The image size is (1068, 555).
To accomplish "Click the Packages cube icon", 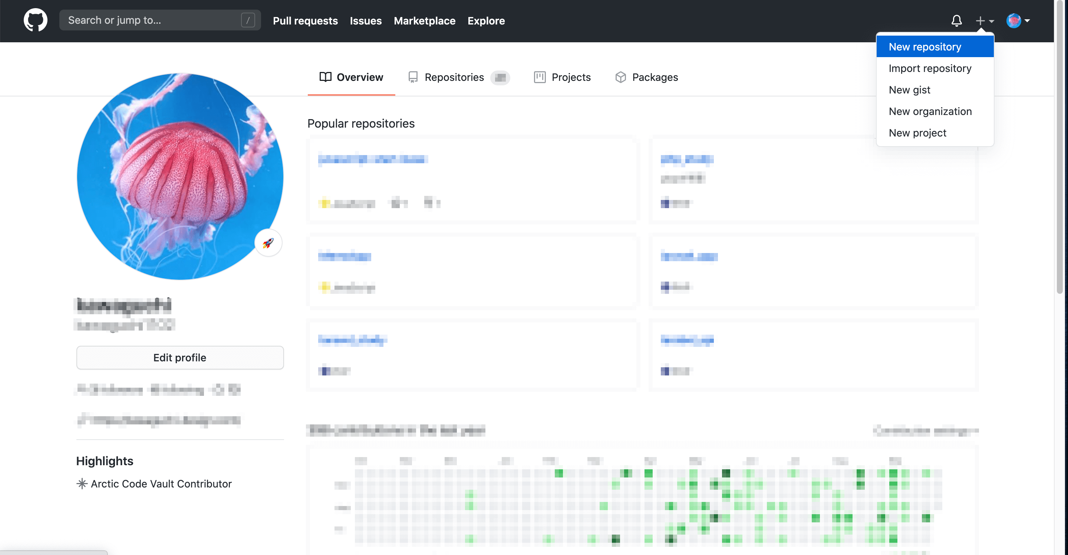I will pos(620,77).
